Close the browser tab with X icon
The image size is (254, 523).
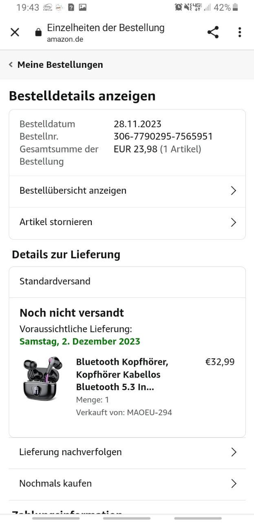pyautogui.click(x=15, y=32)
